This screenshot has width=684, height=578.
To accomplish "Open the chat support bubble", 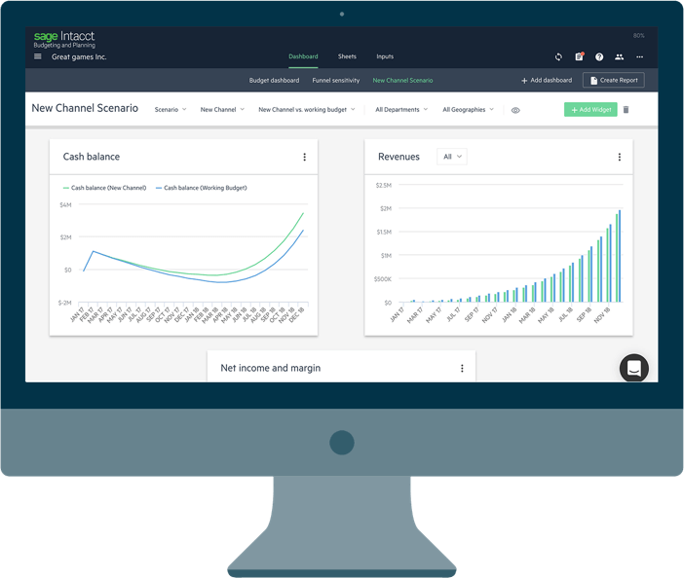I will point(633,368).
